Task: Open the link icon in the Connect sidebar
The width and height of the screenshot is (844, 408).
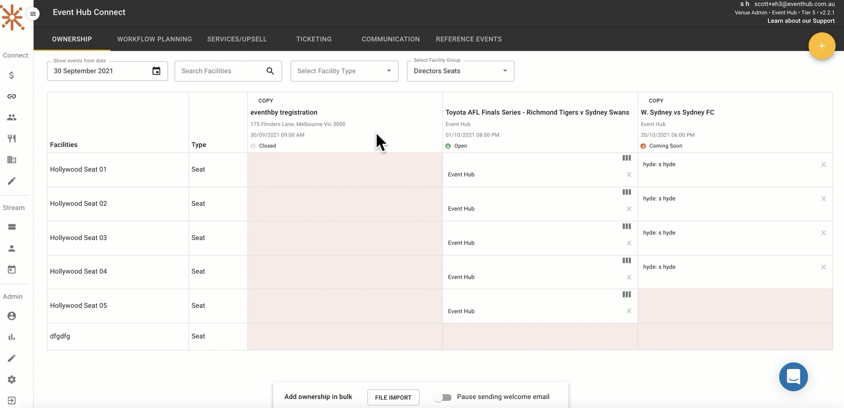Action: point(11,97)
